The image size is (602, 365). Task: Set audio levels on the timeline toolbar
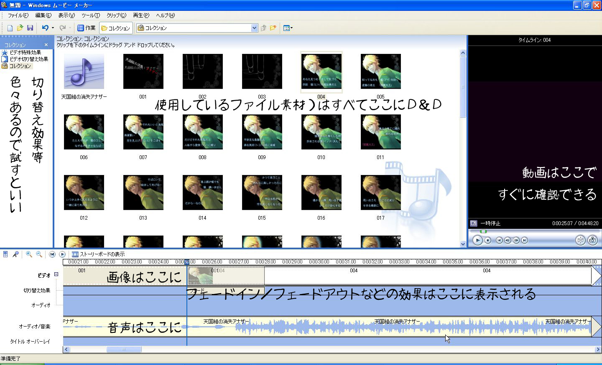5,254
